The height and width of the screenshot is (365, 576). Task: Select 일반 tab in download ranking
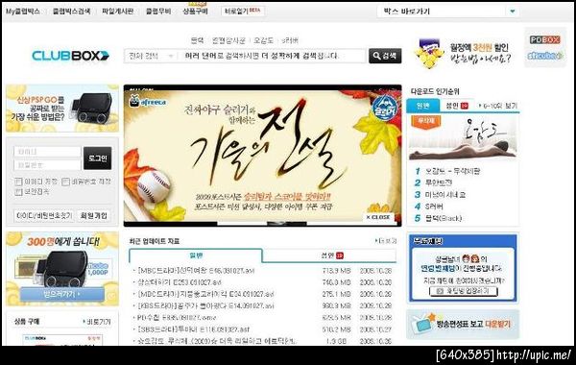click(x=422, y=106)
